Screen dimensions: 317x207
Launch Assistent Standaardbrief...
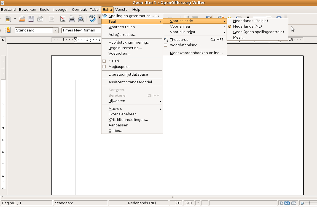(132, 82)
